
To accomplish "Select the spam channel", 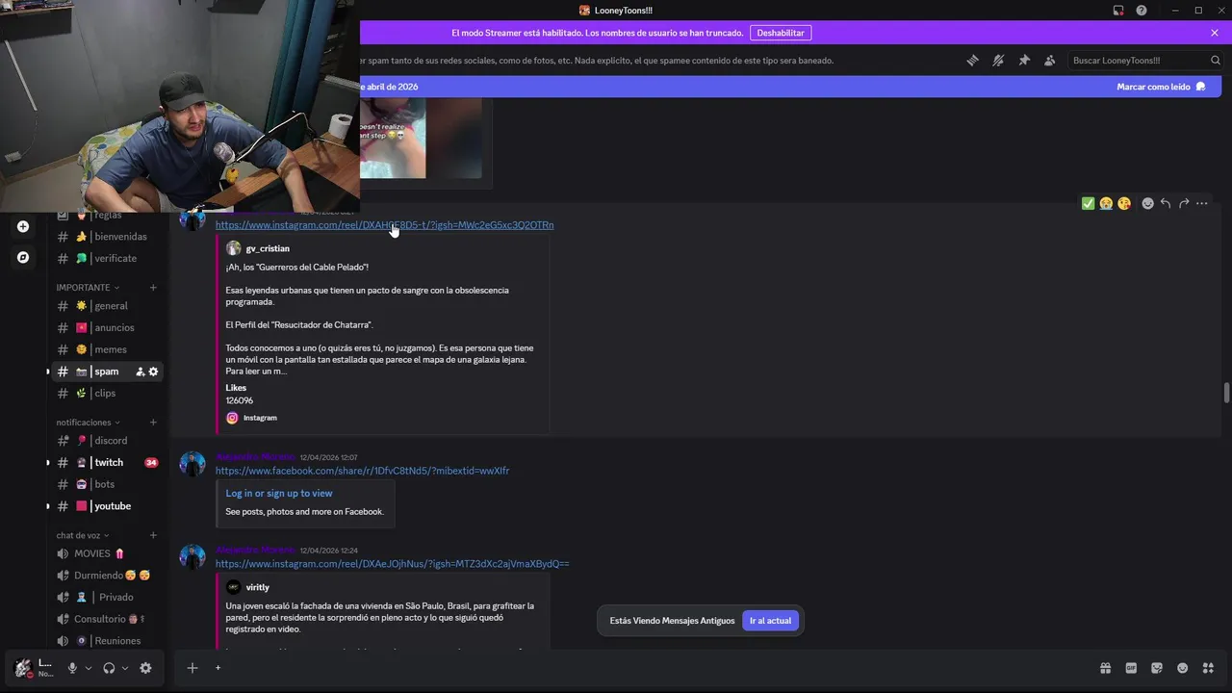I will coord(106,372).
